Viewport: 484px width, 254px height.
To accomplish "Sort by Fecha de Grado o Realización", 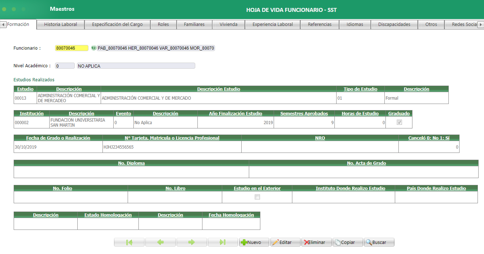I will 58,138.
